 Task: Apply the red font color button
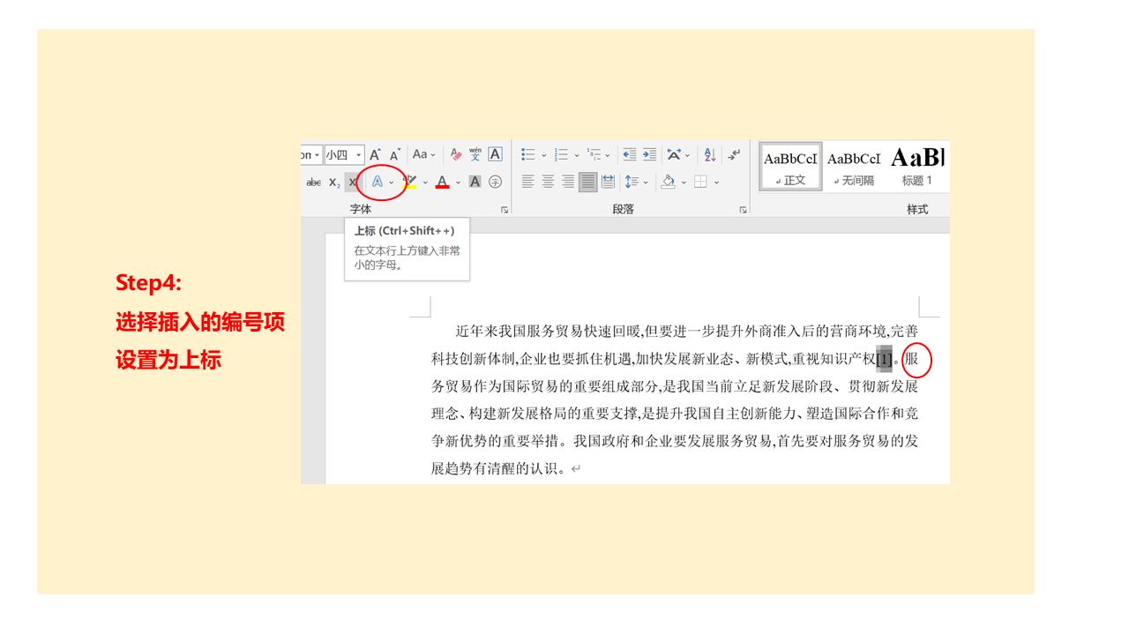[442, 182]
